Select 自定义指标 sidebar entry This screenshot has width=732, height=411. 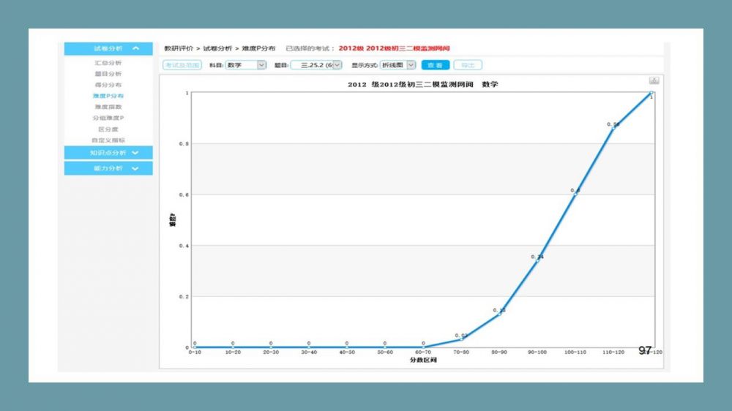(x=108, y=140)
